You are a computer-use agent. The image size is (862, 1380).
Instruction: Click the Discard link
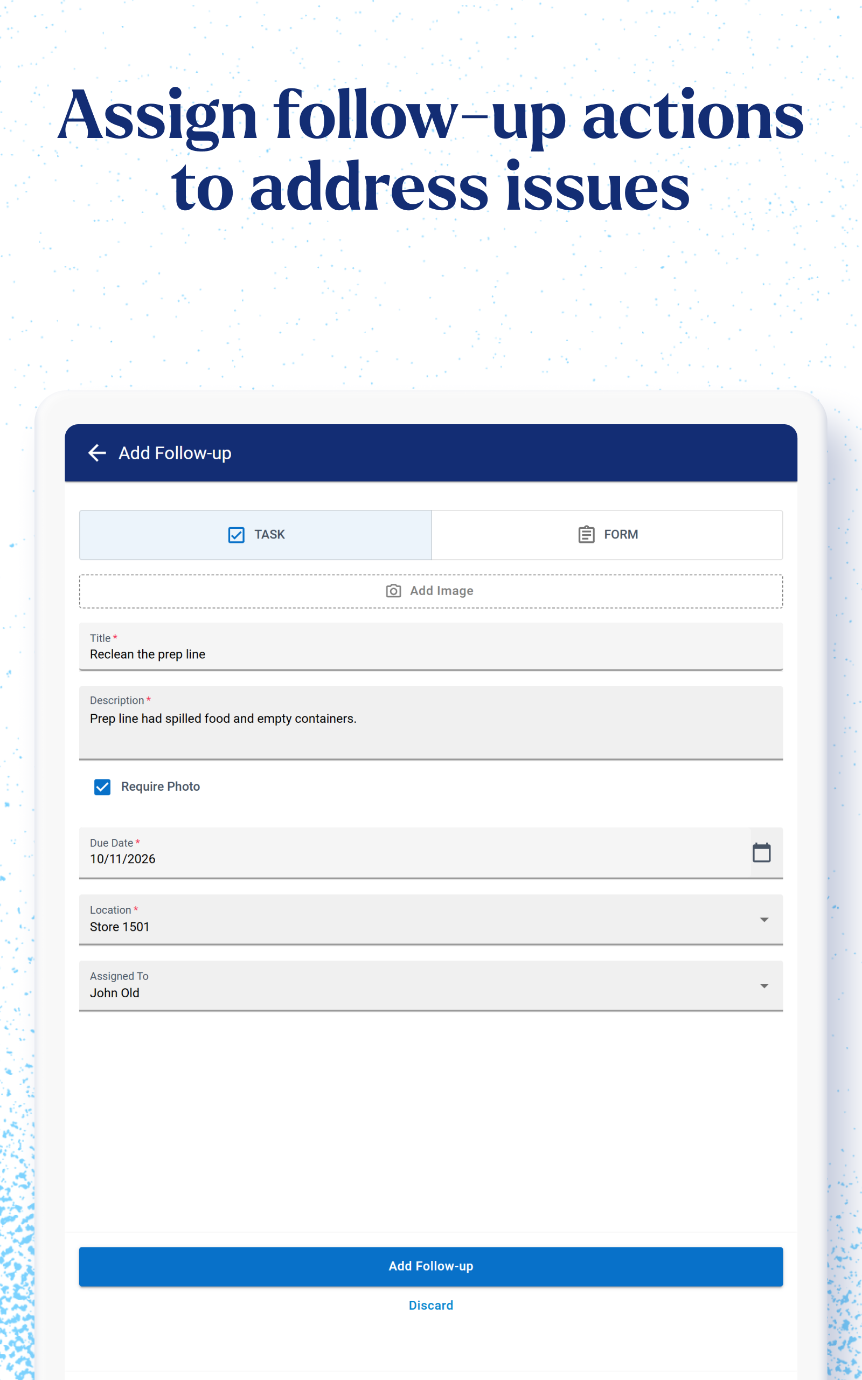[x=431, y=1305]
